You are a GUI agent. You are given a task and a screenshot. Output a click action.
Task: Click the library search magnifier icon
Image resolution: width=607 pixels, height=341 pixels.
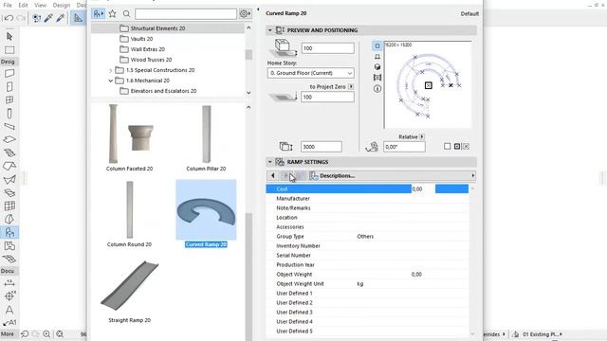click(126, 14)
